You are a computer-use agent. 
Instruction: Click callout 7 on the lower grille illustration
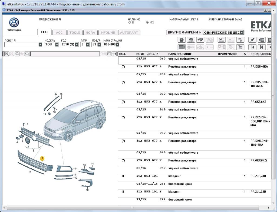click(x=42, y=159)
